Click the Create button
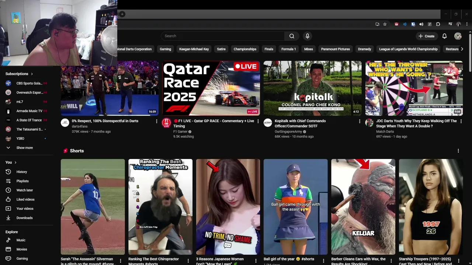This screenshot has width=472, height=265. pyautogui.click(x=427, y=36)
